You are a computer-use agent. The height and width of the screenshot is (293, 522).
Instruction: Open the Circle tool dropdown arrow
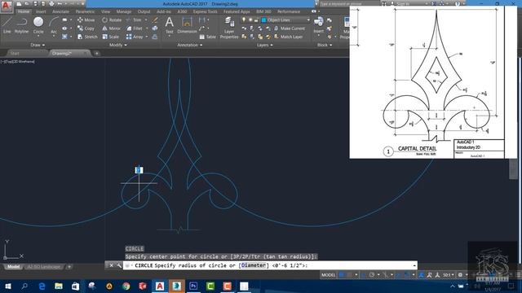click(38, 36)
